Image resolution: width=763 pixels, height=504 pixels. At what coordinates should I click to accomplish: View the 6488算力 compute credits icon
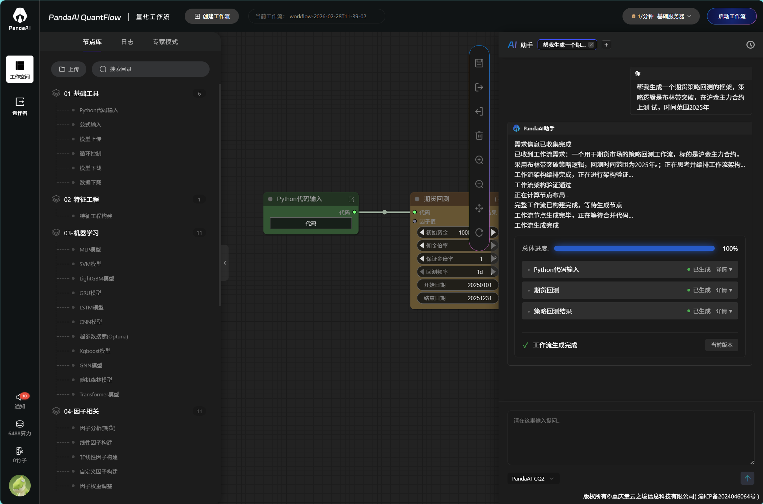[x=20, y=428]
